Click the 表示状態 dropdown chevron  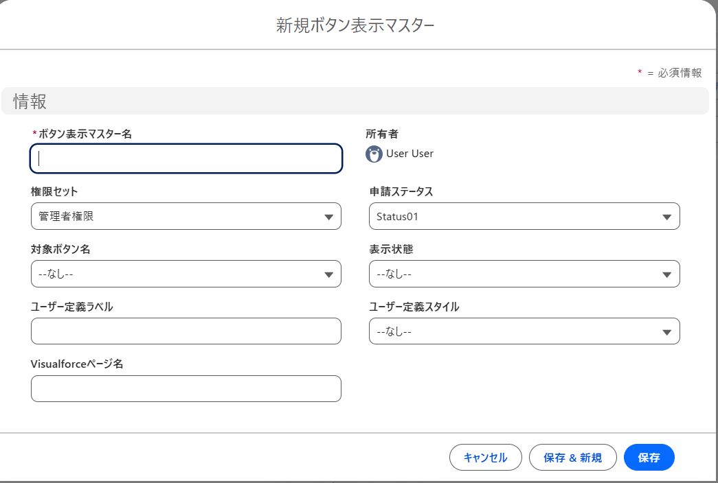click(x=666, y=274)
